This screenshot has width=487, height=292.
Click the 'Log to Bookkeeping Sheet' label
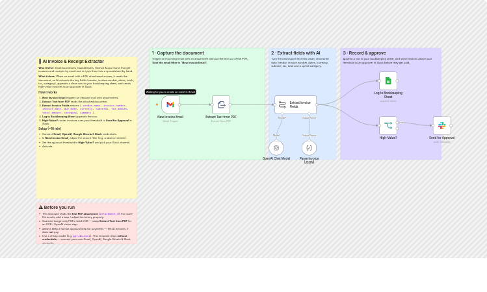coord(388,95)
